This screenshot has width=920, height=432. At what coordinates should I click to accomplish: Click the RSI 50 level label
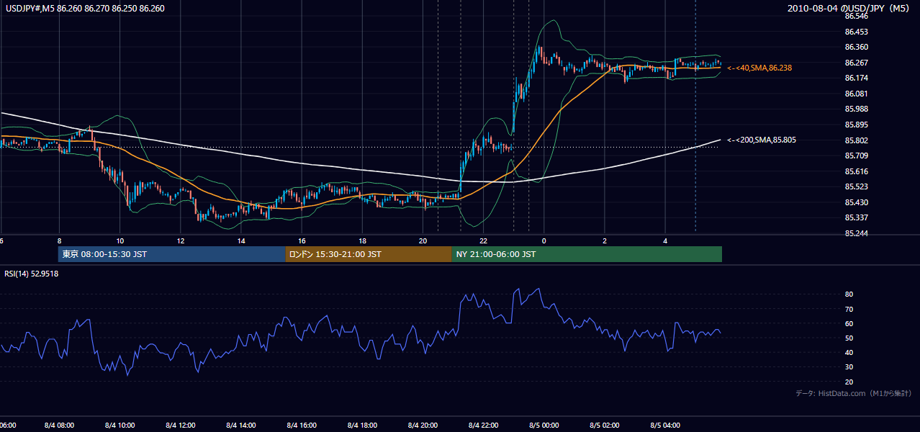click(x=849, y=338)
